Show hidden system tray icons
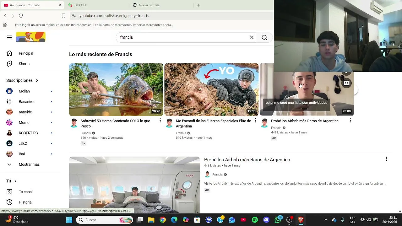402x226 pixels. [326, 220]
